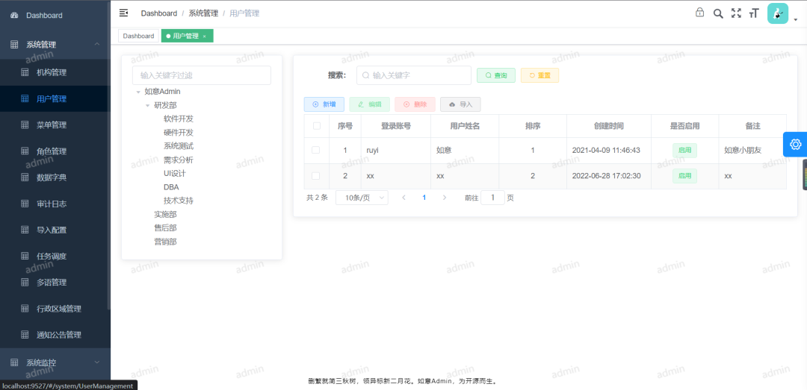Open the header search magnifier icon

718,13
